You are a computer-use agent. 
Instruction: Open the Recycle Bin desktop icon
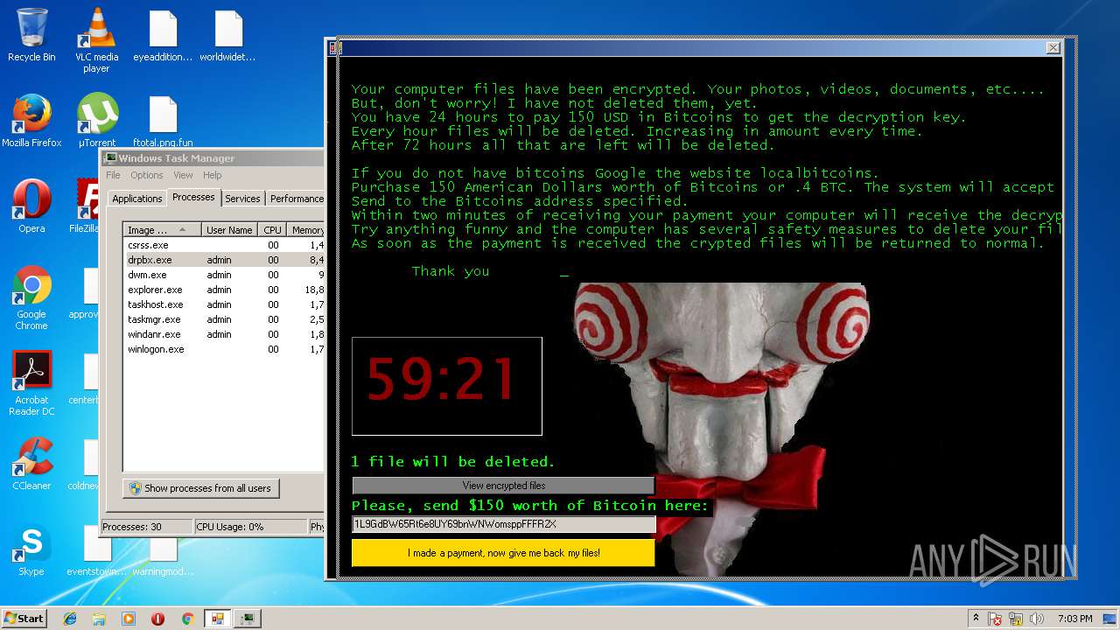click(31, 35)
